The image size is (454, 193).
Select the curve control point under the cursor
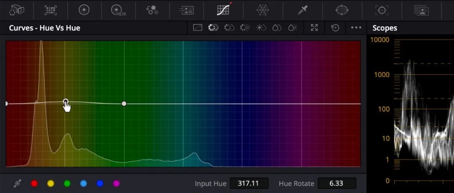(x=66, y=102)
